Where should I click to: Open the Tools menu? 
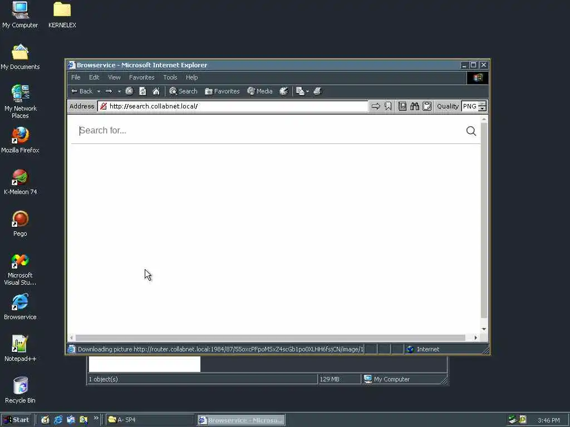(170, 77)
